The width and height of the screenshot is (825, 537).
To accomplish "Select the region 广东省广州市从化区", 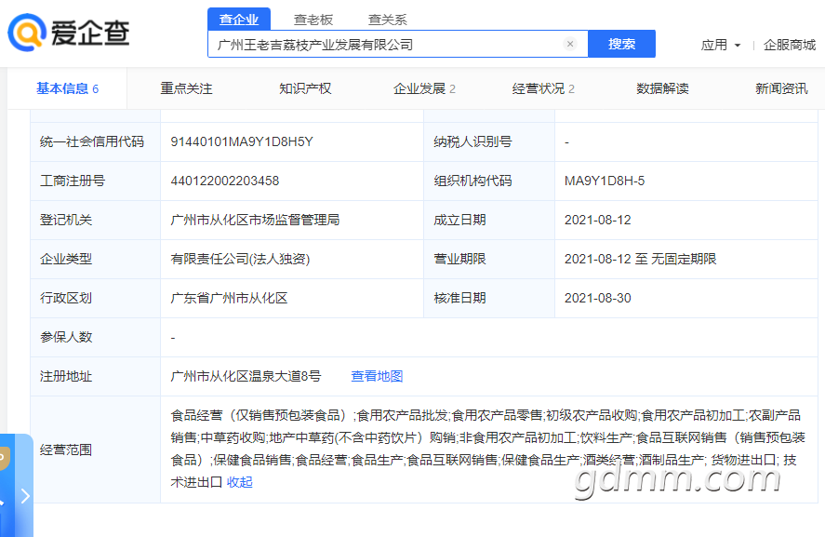I will click(229, 298).
